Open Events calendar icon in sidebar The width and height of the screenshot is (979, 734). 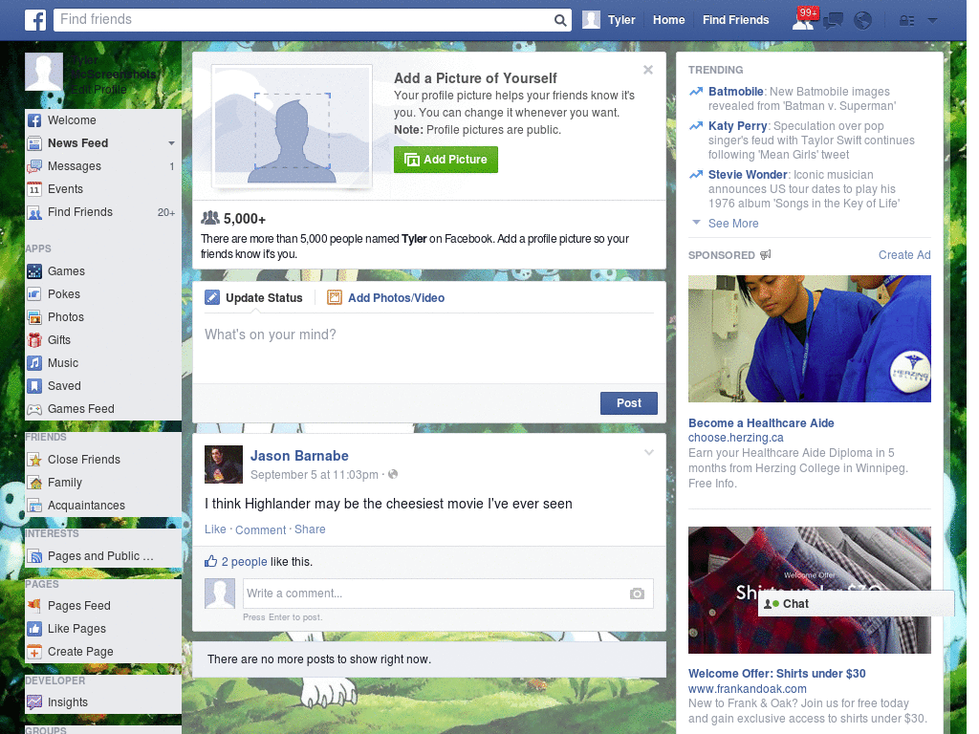pyautogui.click(x=34, y=189)
